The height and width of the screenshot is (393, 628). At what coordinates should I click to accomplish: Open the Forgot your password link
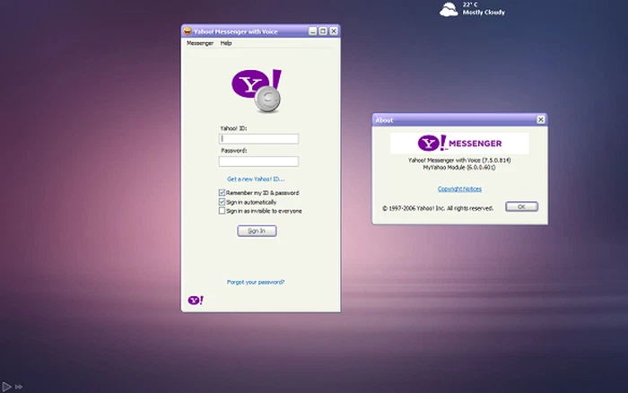point(256,282)
